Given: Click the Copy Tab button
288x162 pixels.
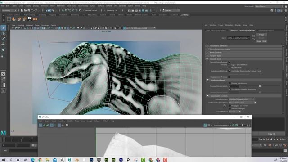Looking at the screenshot, I should [x=271, y=134].
